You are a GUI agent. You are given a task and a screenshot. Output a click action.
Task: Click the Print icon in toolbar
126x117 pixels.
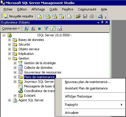point(92,16)
